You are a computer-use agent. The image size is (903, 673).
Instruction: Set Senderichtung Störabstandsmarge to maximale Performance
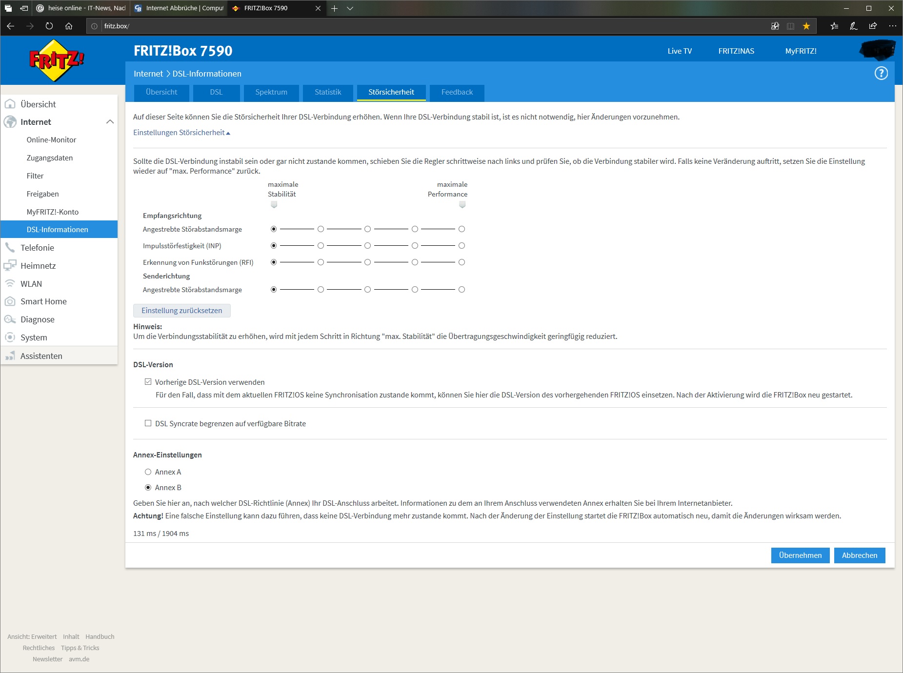point(462,289)
